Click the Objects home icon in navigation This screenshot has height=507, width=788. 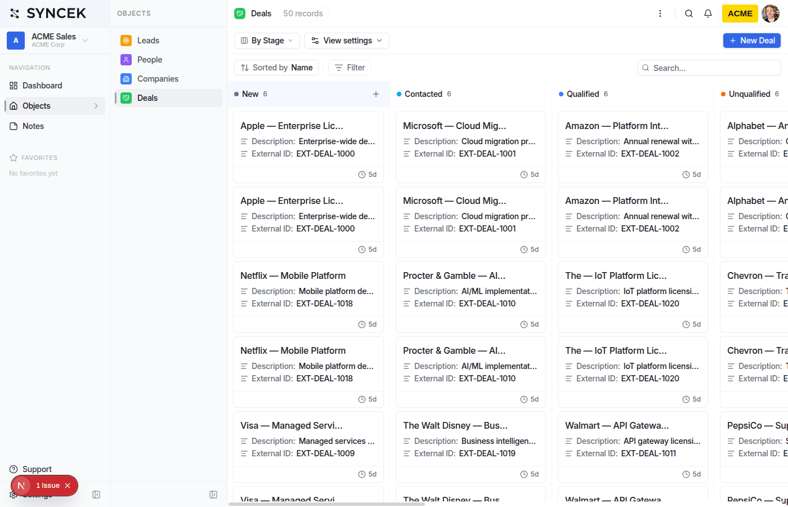click(14, 106)
